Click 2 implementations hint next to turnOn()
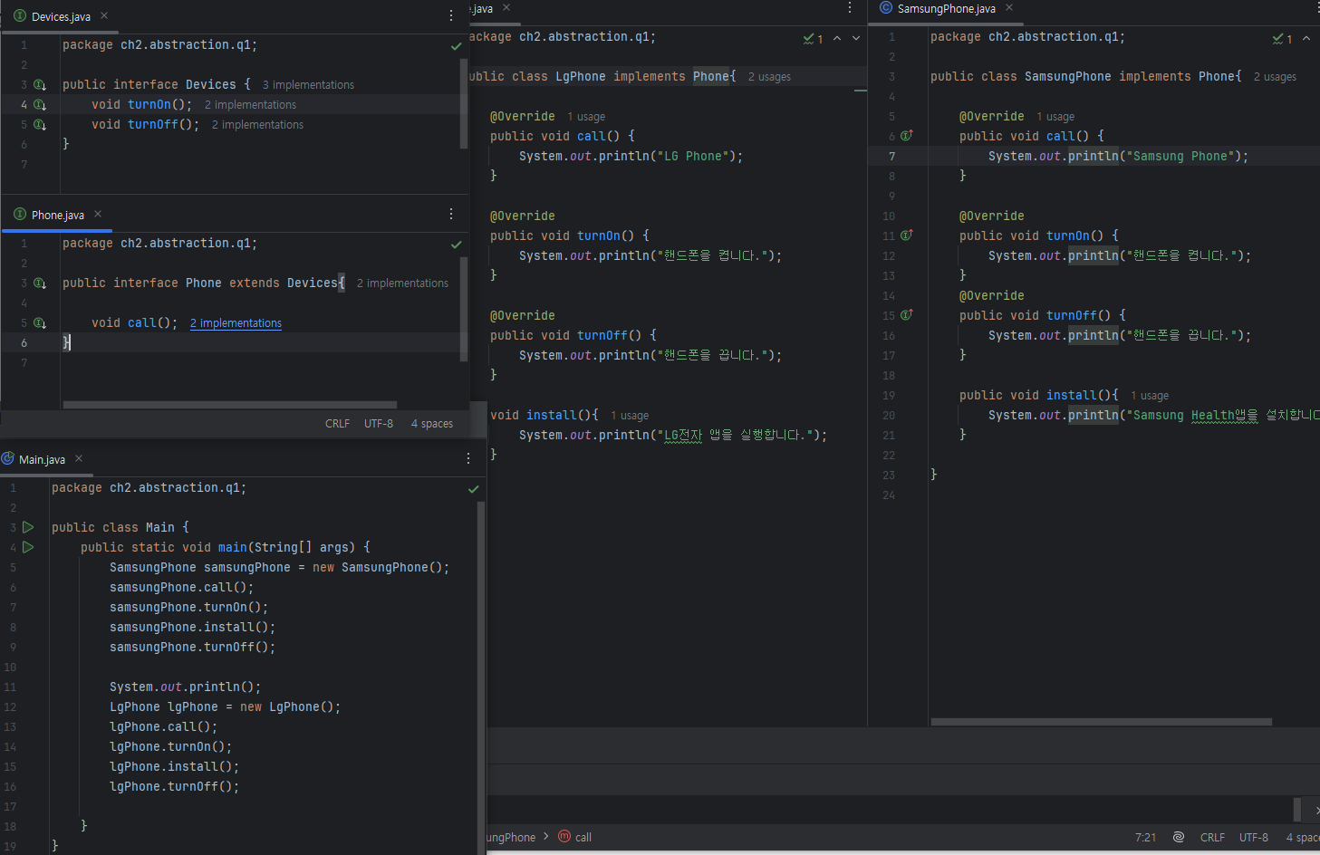 (x=250, y=105)
